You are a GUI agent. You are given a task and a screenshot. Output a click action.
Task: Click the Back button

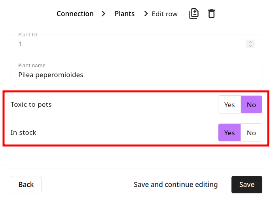click(x=26, y=185)
